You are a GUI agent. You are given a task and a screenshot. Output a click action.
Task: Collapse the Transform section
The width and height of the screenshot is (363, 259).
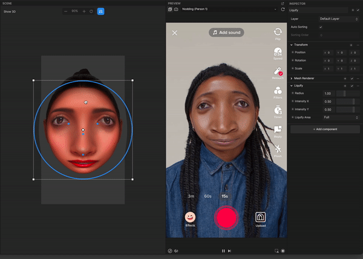(292, 45)
